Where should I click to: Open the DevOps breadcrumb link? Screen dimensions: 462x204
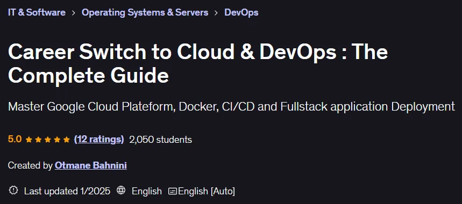click(241, 12)
